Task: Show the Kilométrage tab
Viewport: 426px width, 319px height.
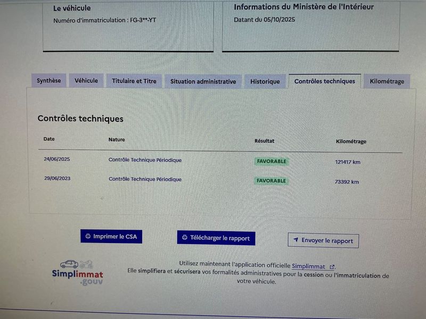Action: [x=387, y=82]
